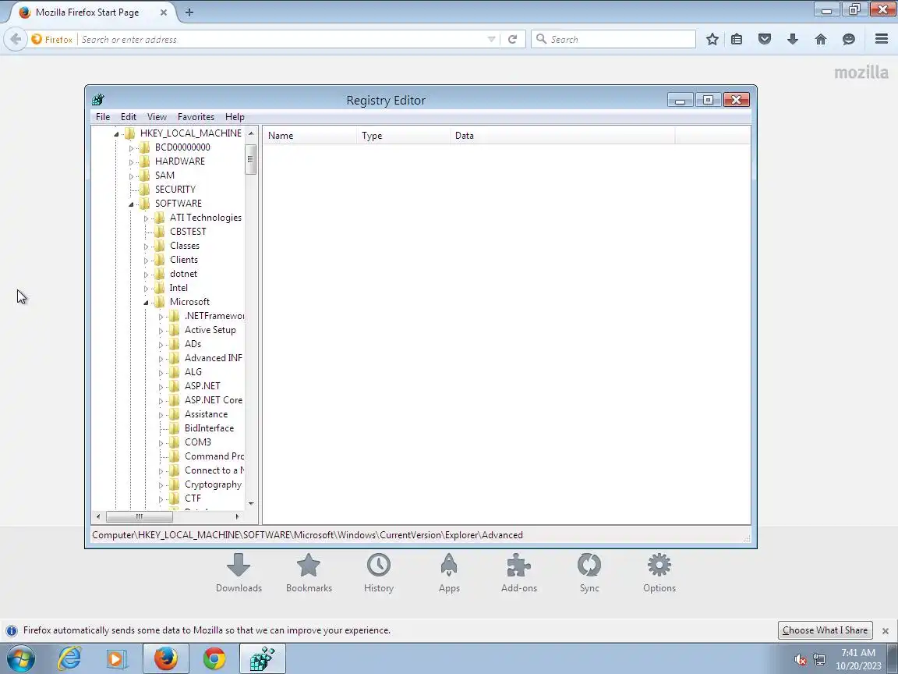The width and height of the screenshot is (898, 674).
Task: Open the downloads arrow in Firefox toolbar
Action: click(x=793, y=39)
